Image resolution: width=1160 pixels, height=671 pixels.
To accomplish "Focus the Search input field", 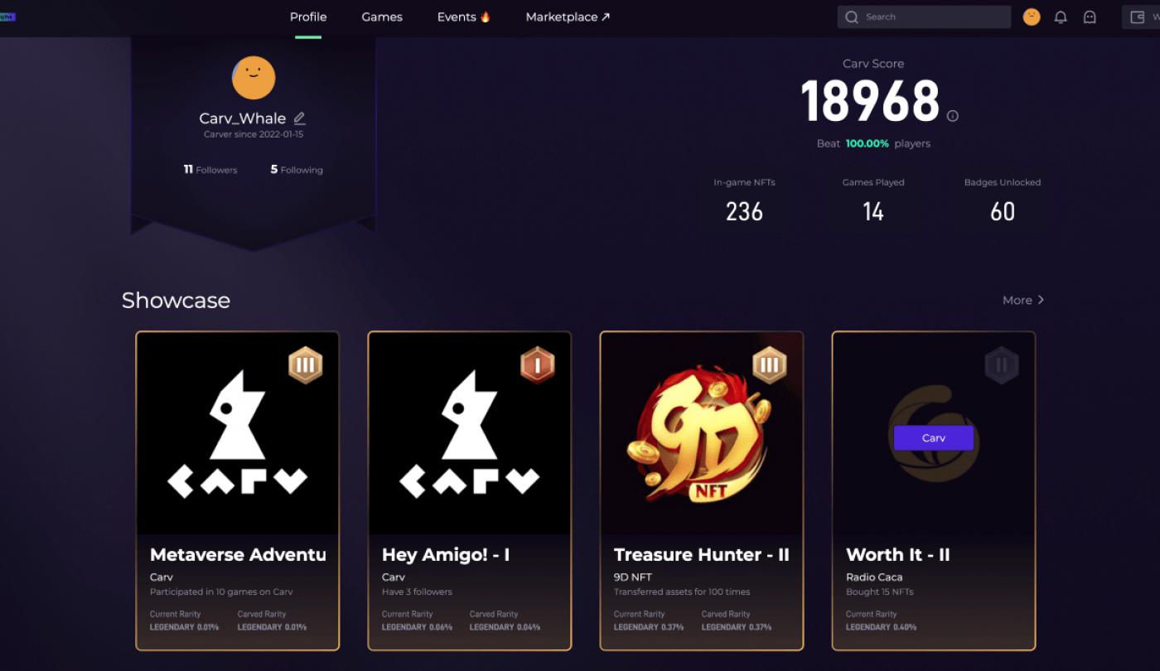I will 924,17.
